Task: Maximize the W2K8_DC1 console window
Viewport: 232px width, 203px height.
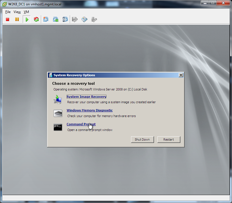Action: tap(213, 3)
